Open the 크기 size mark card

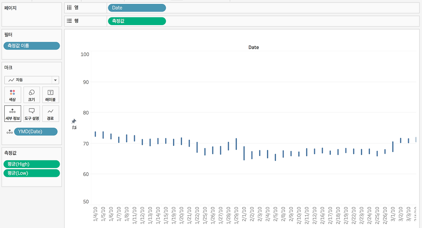(32, 95)
